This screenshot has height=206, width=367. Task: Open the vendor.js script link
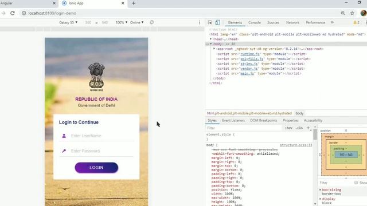coord(249,69)
